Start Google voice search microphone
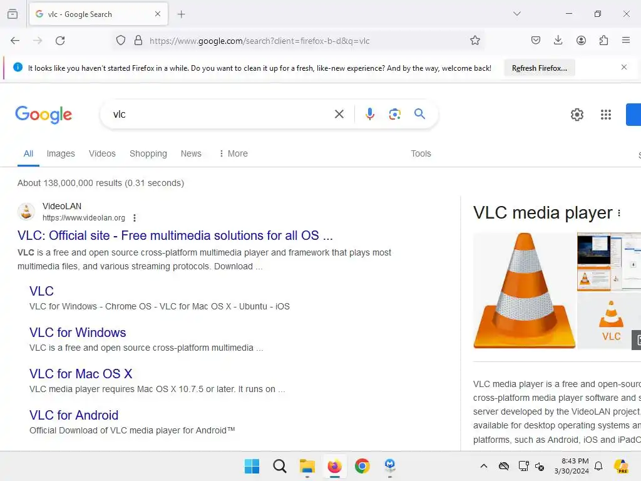Image resolution: width=641 pixels, height=481 pixels. click(370, 114)
